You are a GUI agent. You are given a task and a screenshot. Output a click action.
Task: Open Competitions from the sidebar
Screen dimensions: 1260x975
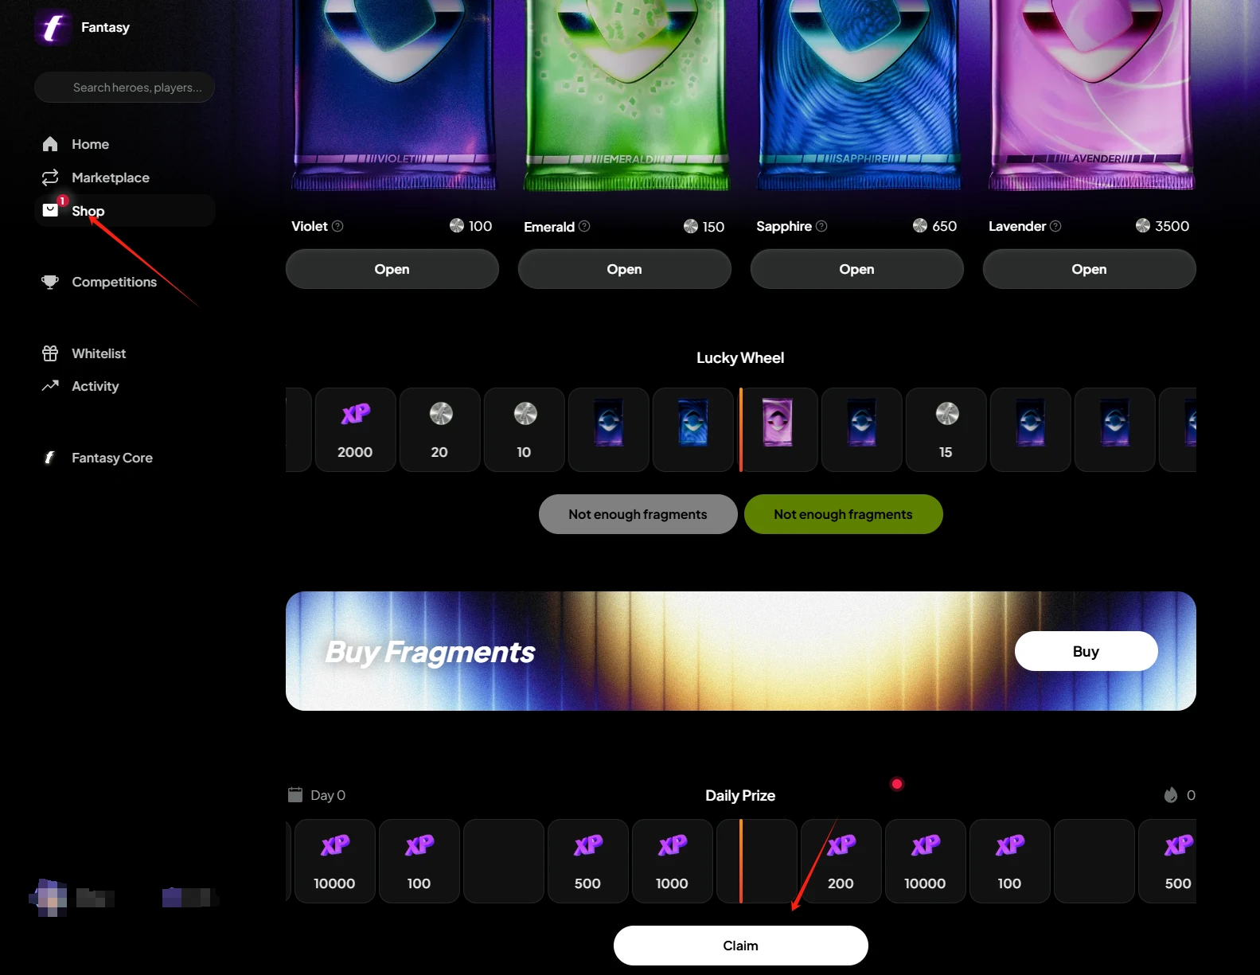pyautogui.click(x=114, y=282)
